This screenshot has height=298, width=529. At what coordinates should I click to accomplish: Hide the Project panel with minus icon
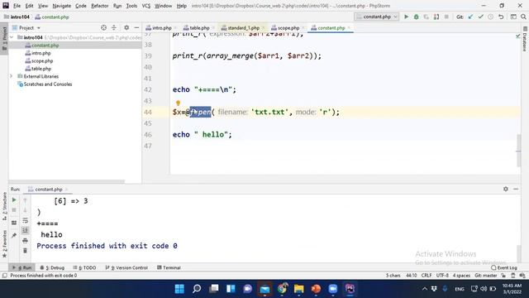(136, 27)
